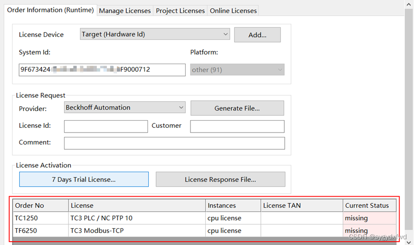Focus the Comment input field
Viewport: 414px width, 245px height.
[x=175, y=143]
